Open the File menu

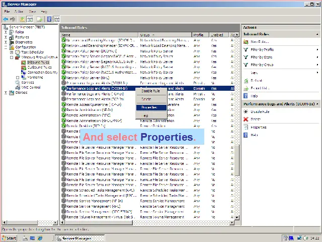[x=7, y=12]
